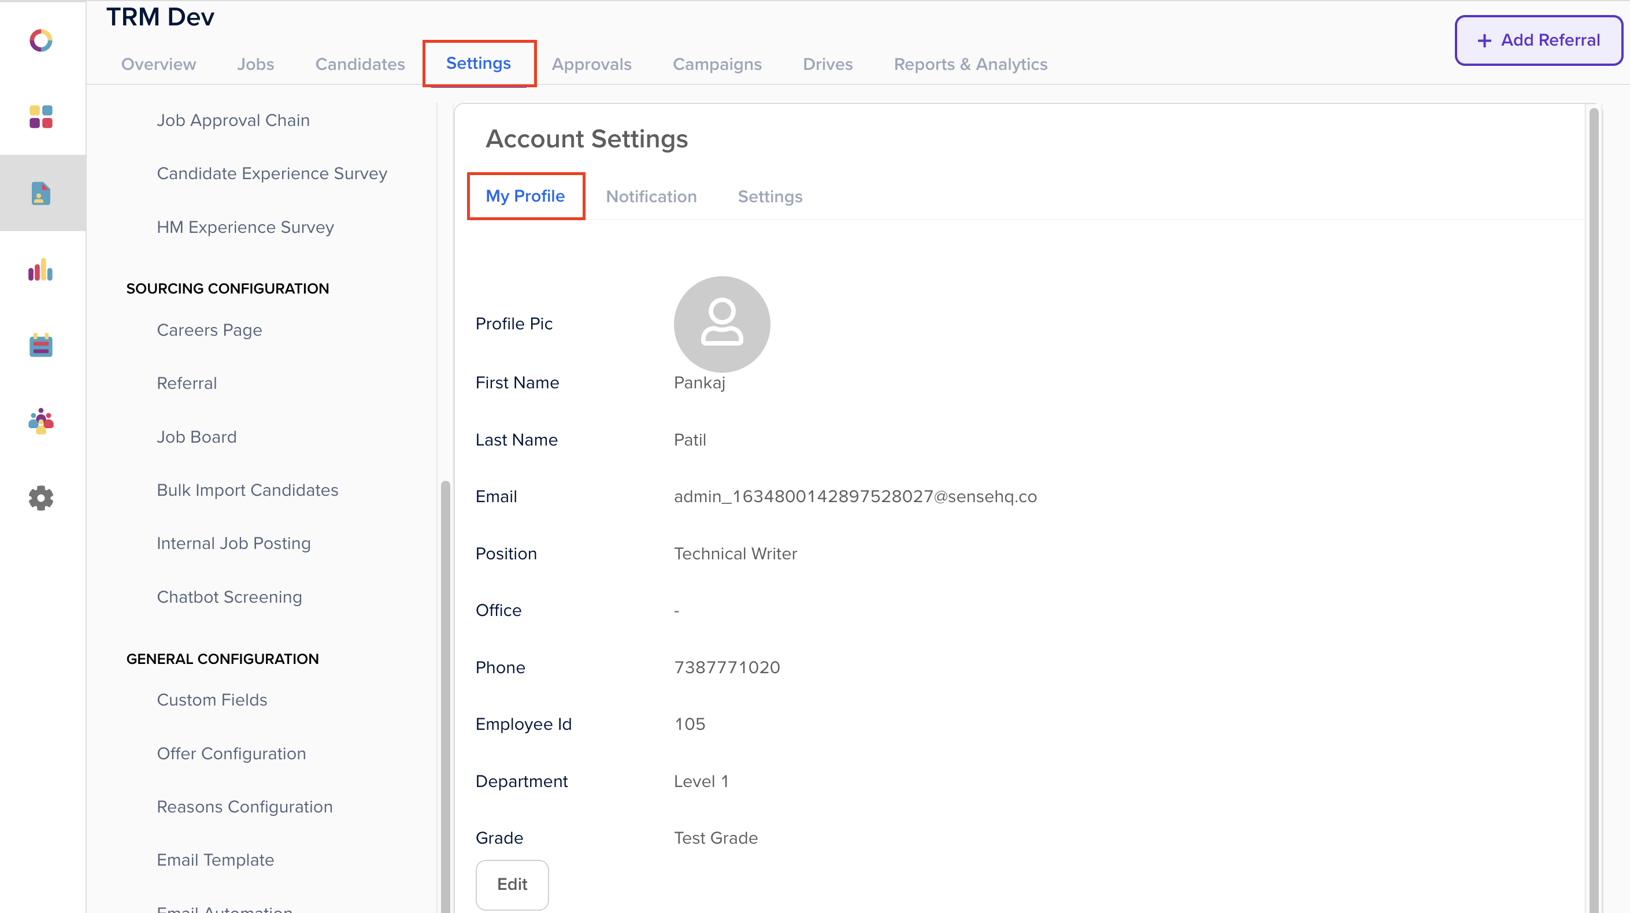The image size is (1630, 913).
Task: Click the profile picture avatar placeholder
Action: 721,324
